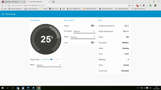
Task: Toggle the Beca control Lock switch
Action: pyautogui.click(x=93, y=42)
